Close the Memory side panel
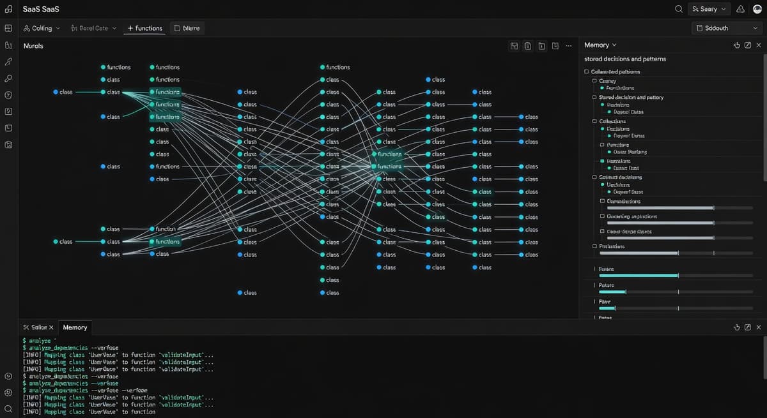This screenshot has height=418, width=767. [759, 45]
